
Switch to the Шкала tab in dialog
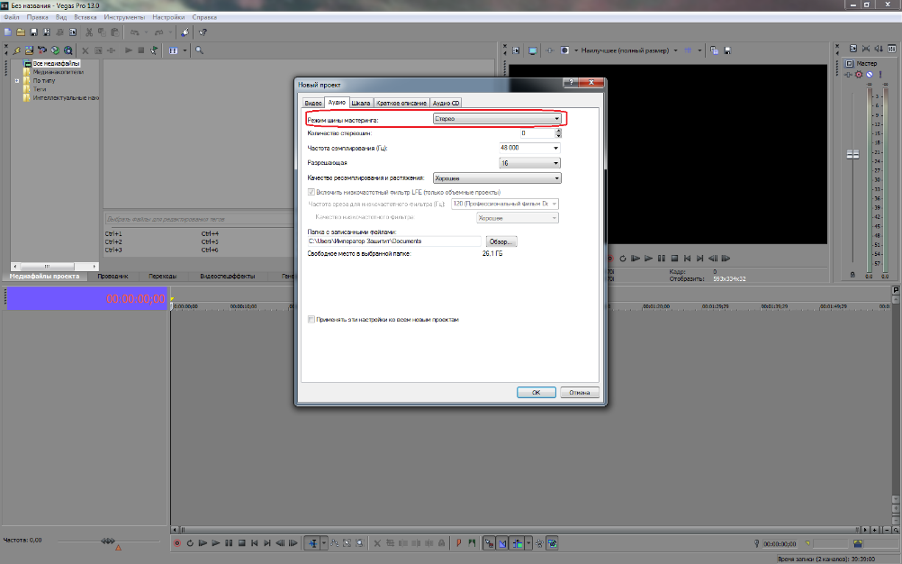(361, 103)
